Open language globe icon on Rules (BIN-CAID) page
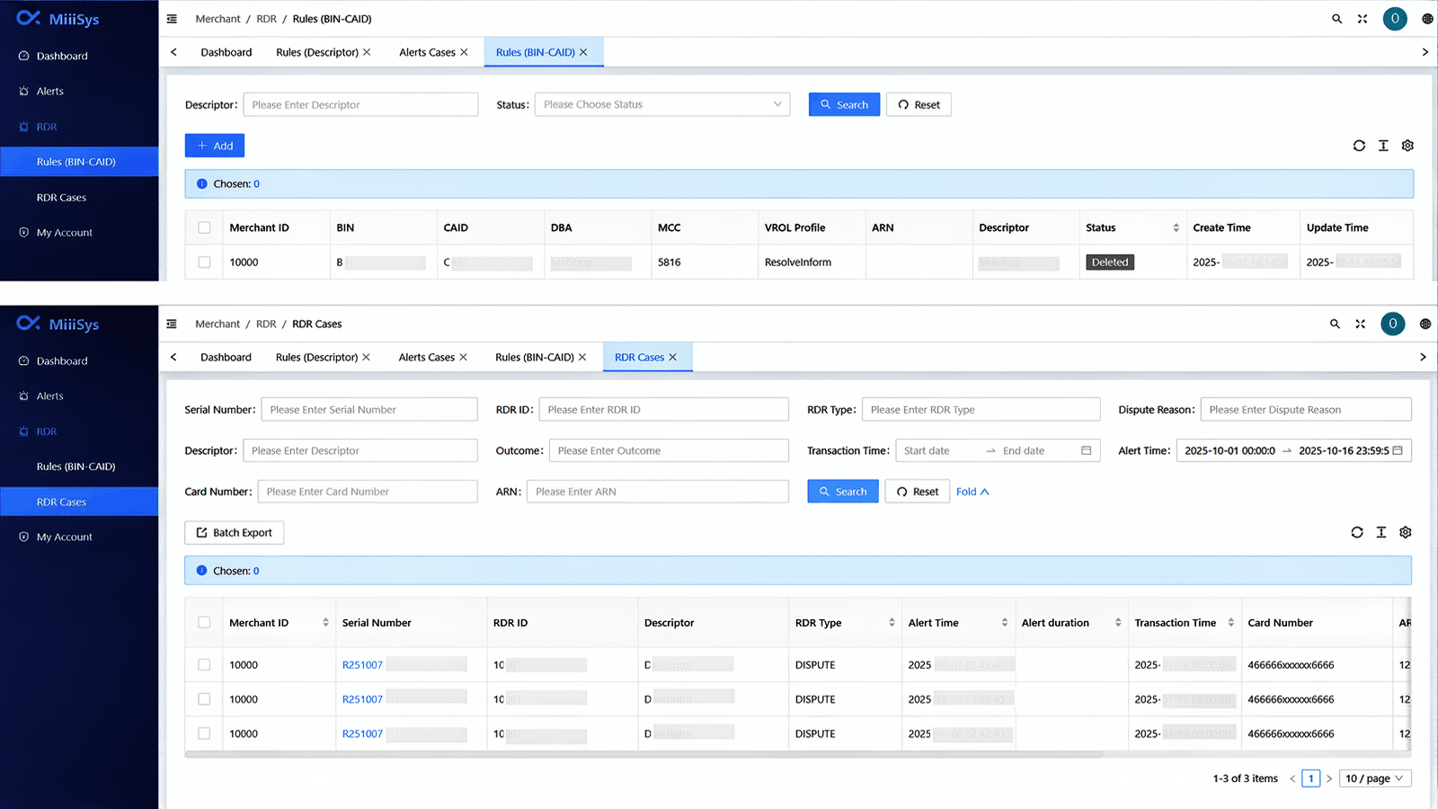The width and height of the screenshot is (1438, 809). pyautogui.click(x=1427, y=19)
